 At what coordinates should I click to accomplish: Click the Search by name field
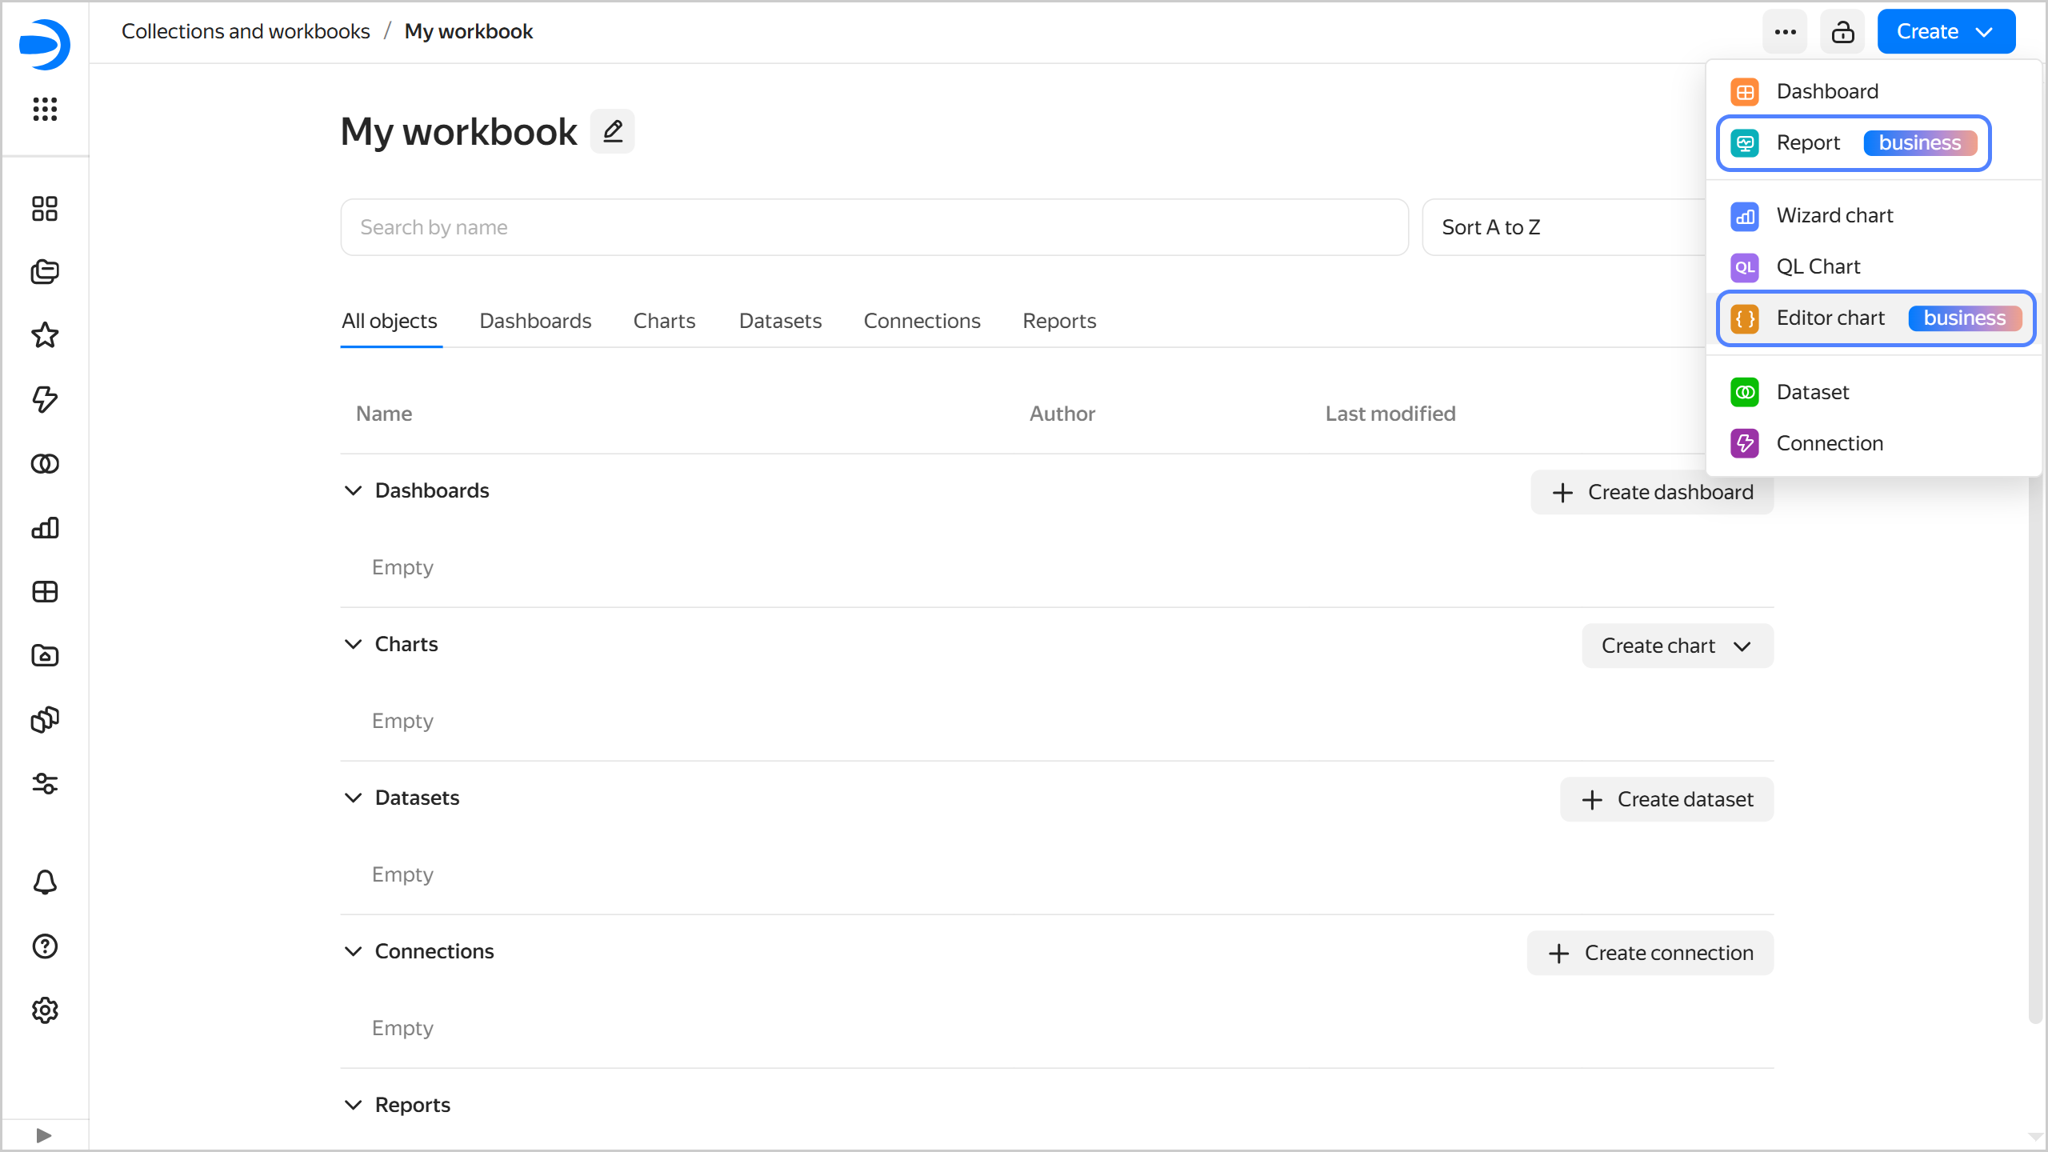coord(874,227)
